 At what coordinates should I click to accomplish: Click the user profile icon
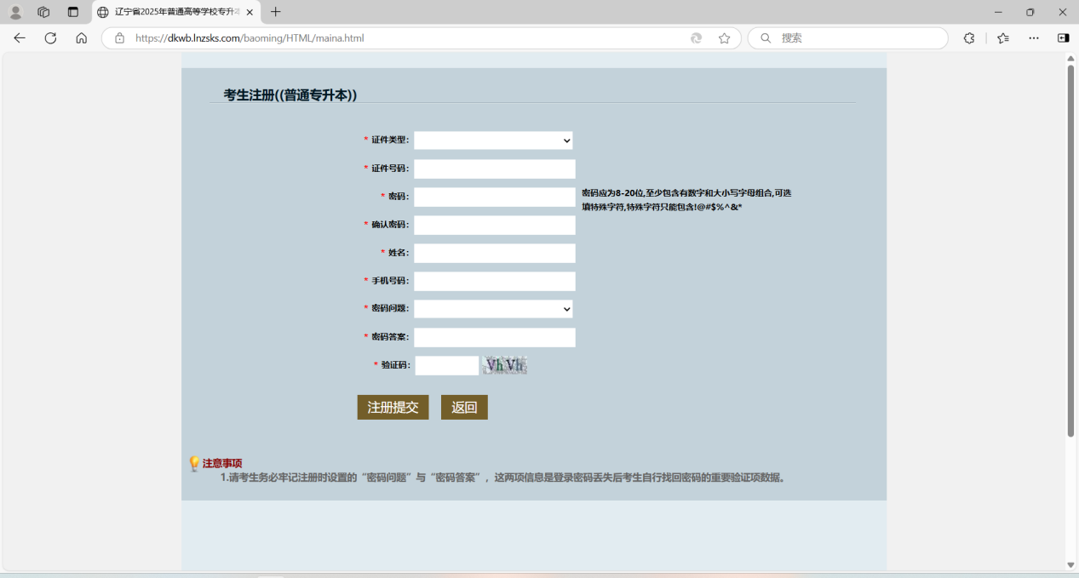point(15,12)
